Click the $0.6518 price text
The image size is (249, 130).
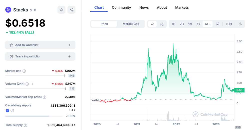pos(25,23)
